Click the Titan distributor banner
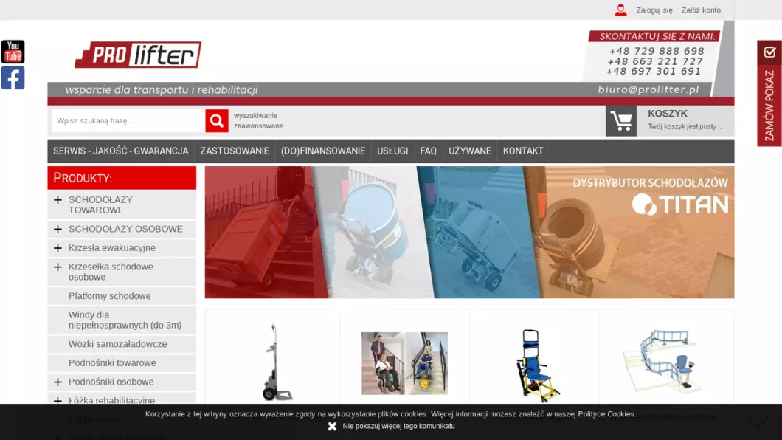782x440 pixels. [x=469, y=233]
